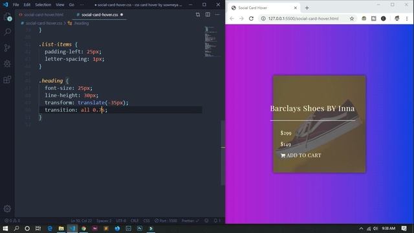
Task: Click the Open Changes icon in editor toolbar
Action: (198, 14)
